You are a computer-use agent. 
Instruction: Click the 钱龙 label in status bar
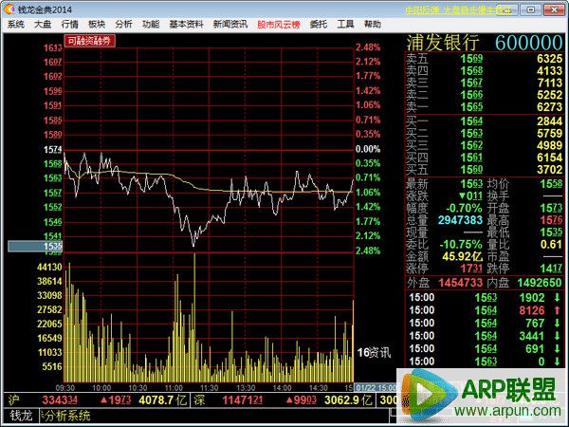pos(21,416)
